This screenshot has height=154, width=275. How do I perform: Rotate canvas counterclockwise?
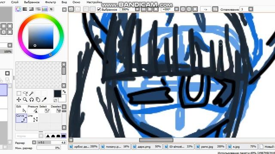[x=183, y=9]
